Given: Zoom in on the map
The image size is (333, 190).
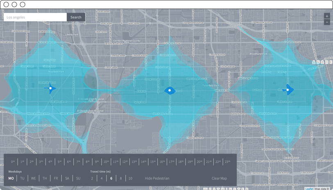Looking at the screenshot, I should point(326,16).
